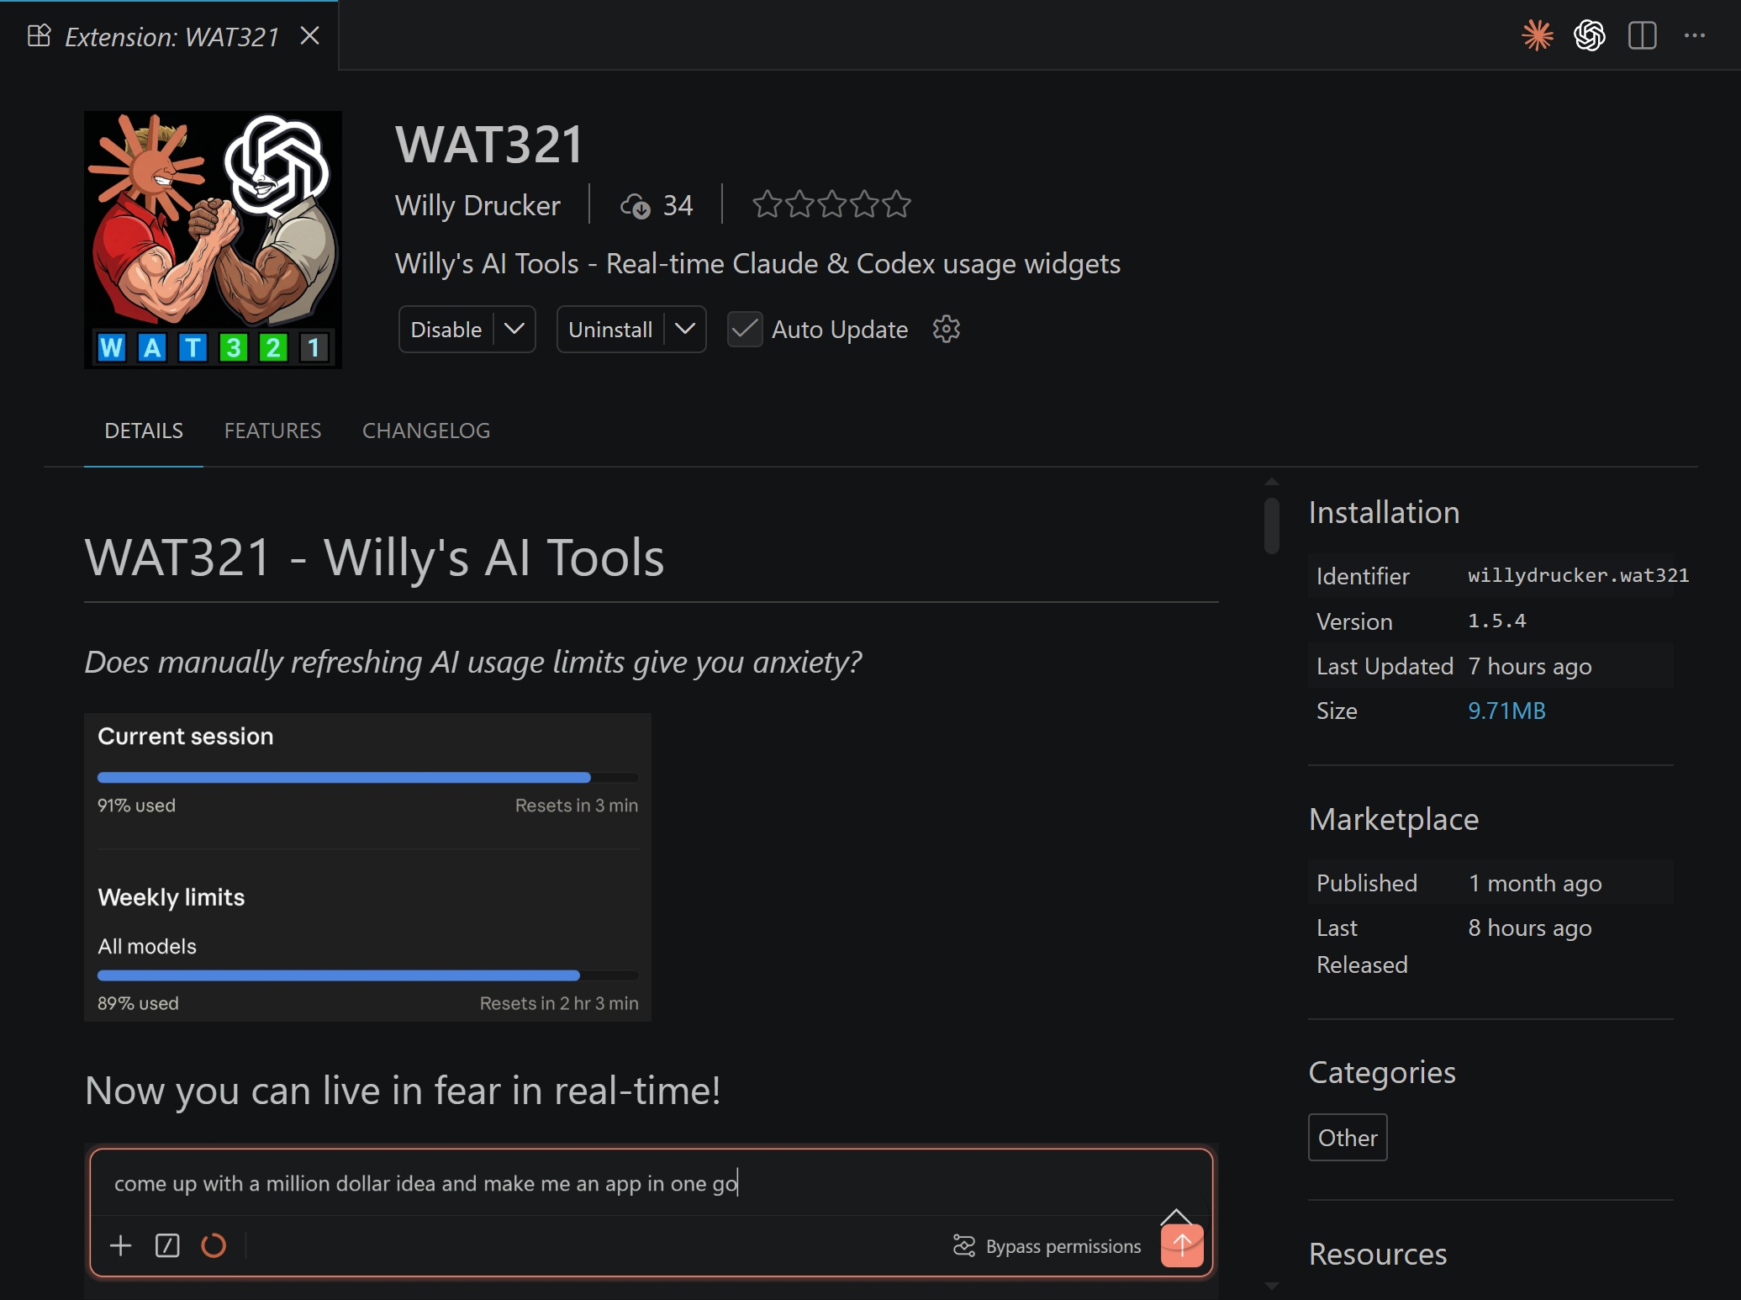Click the scrollbar down arrow
The height and width of the screenshot is (1300, 1741).
click(x=1272, y=1286)
